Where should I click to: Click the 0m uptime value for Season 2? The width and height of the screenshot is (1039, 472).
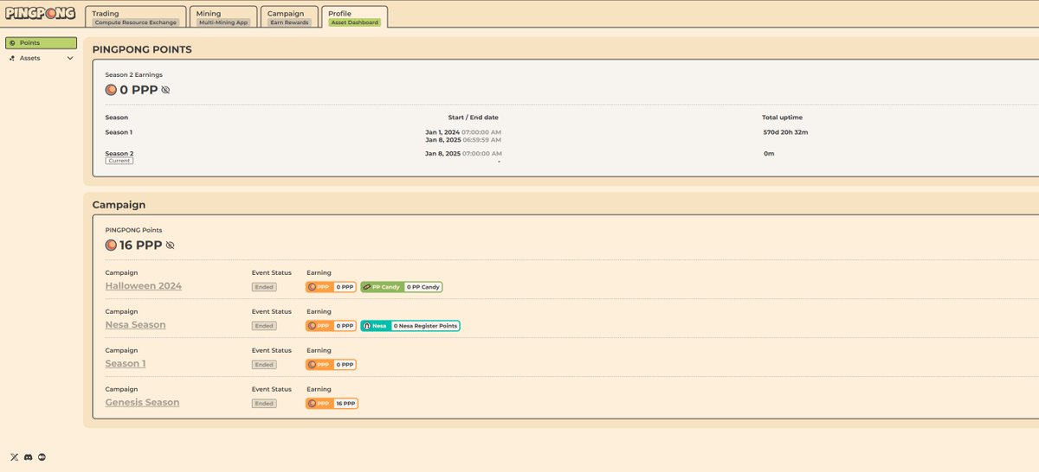(768, 153)
